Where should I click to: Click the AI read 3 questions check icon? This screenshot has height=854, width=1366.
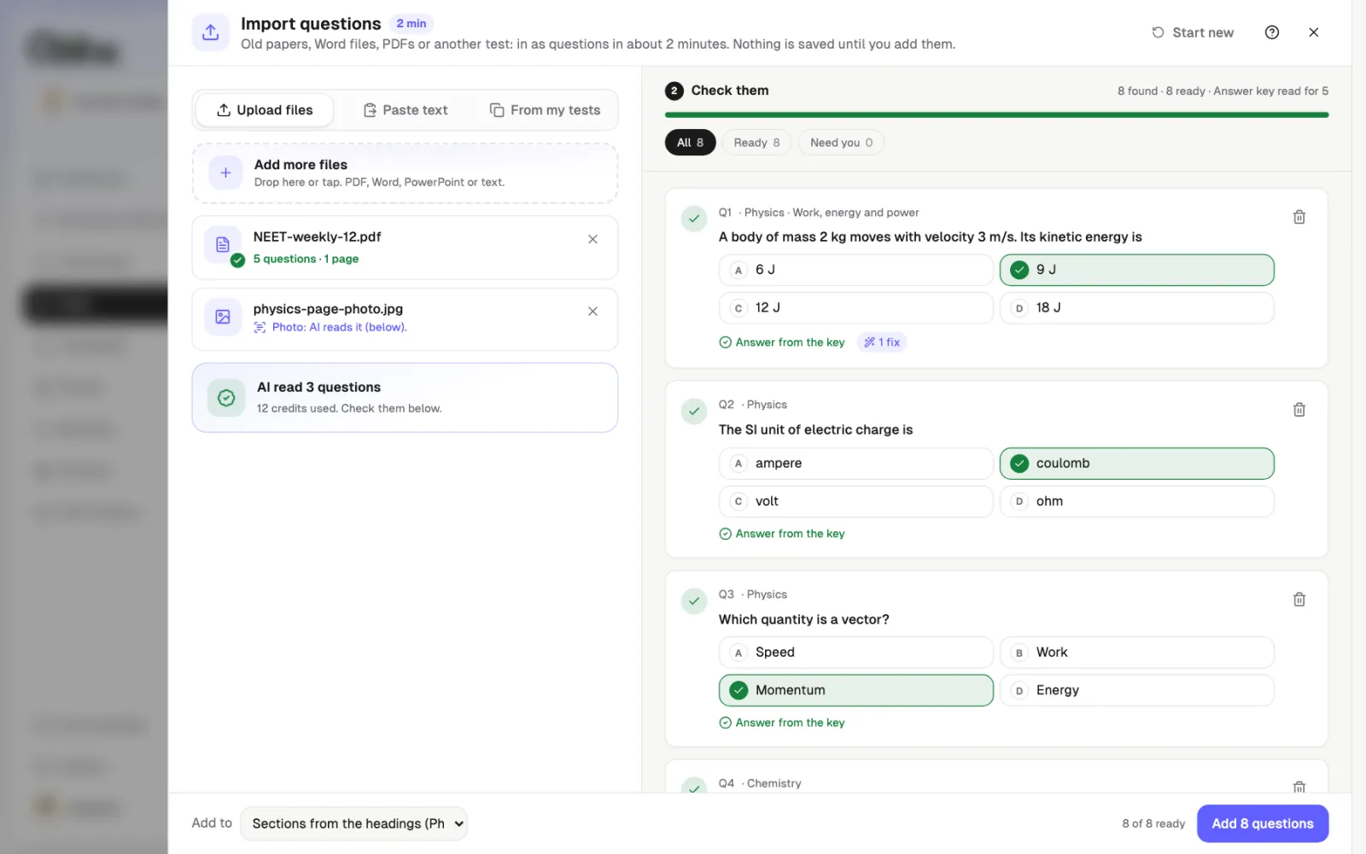[226, 398]
